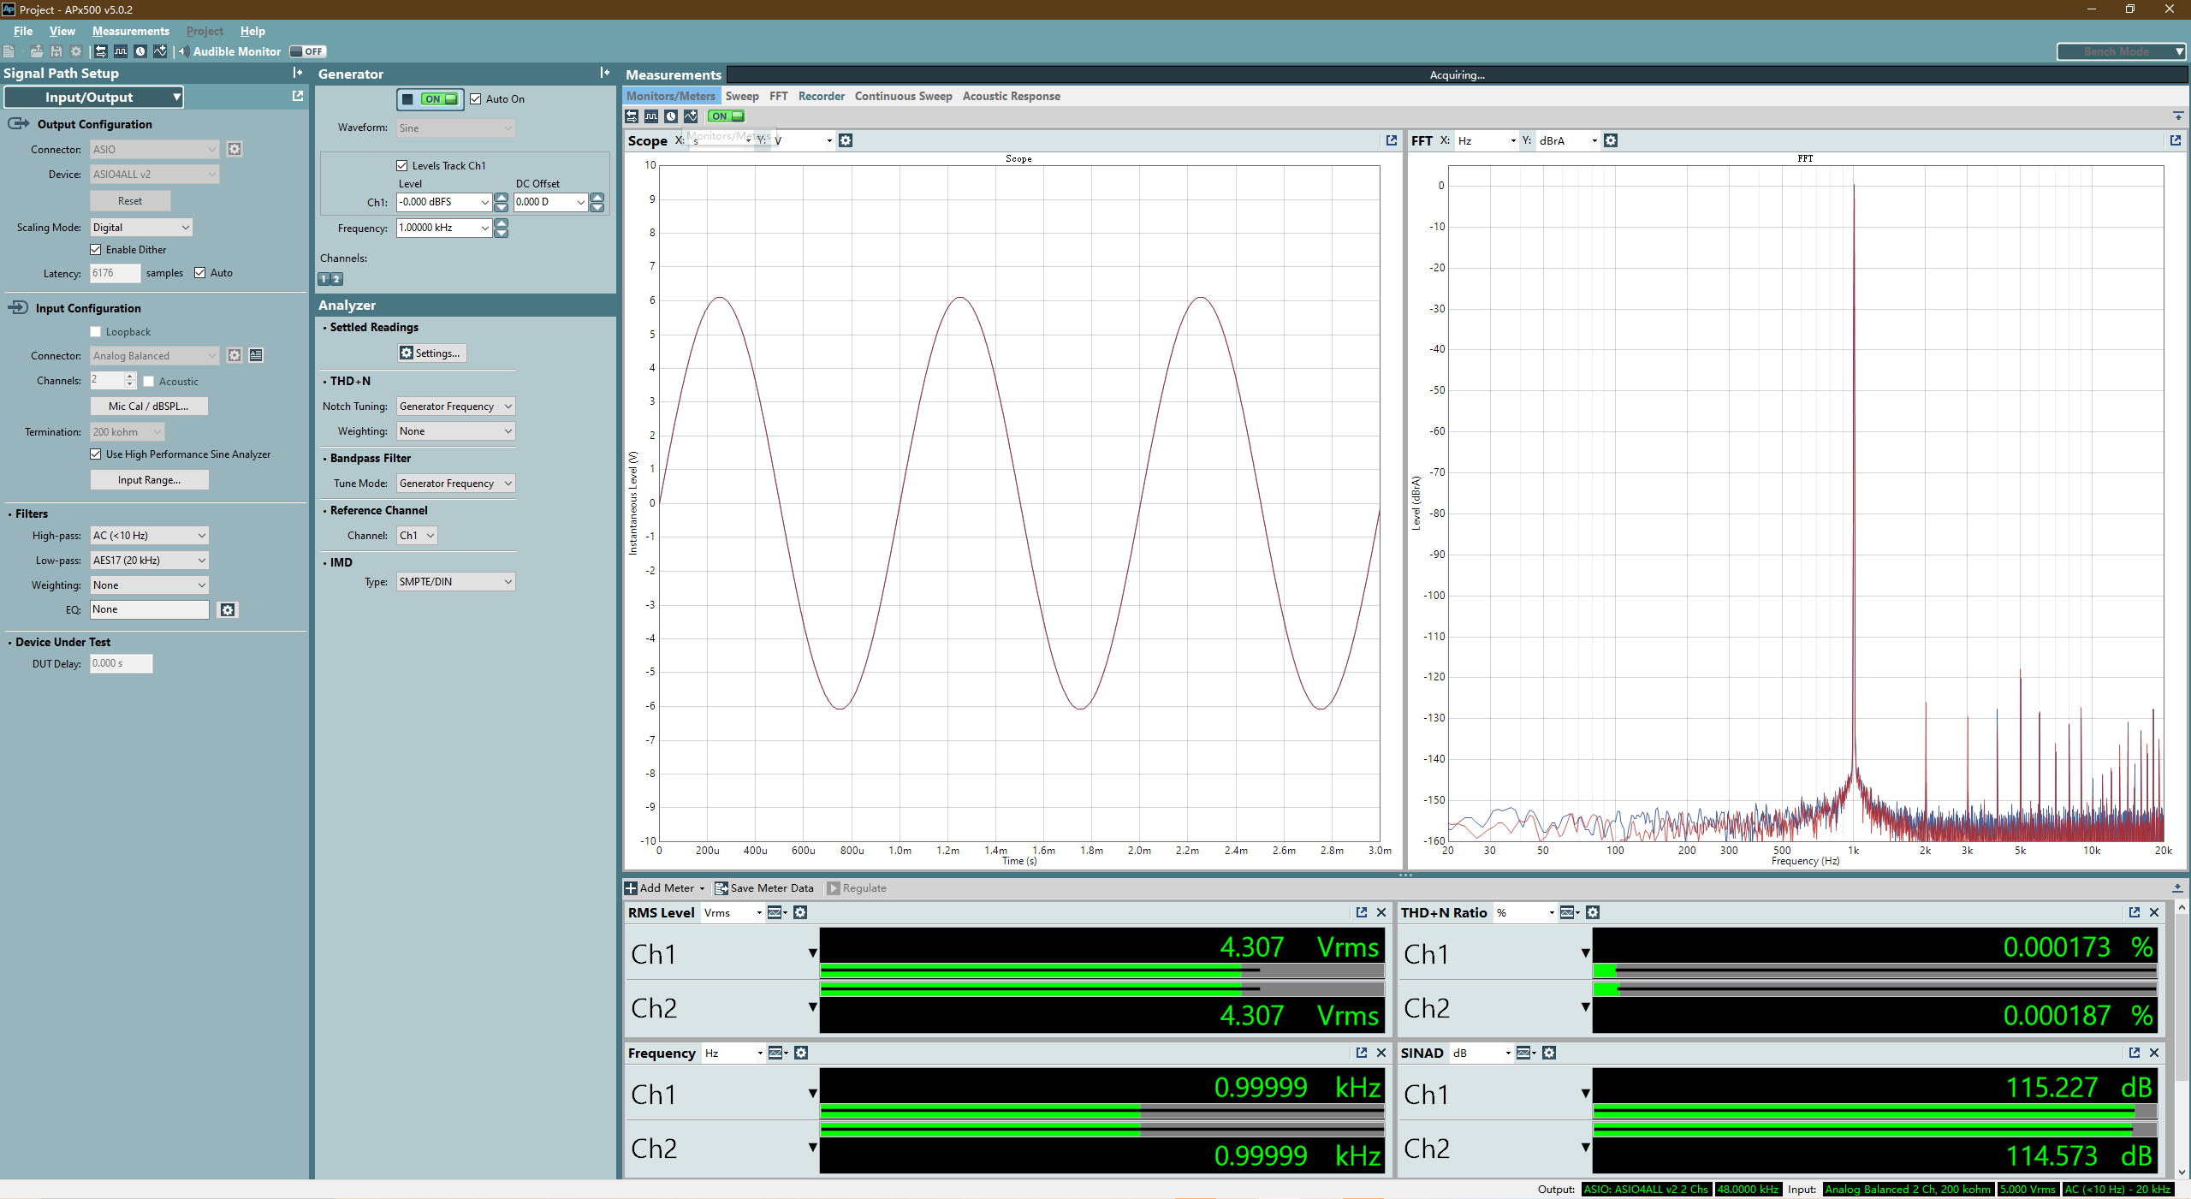
Task: Click Mic Cal / dBSPL button
Action: (x=149, y=407)
